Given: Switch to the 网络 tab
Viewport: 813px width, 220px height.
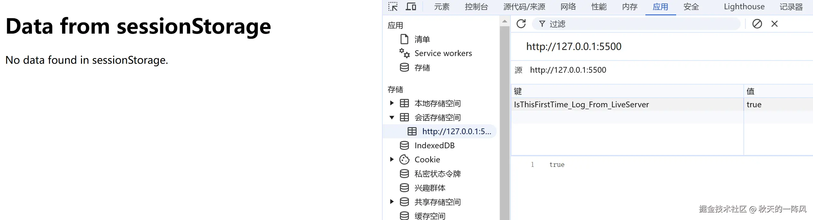Looking at the screenshot, I should coord(568,7).
